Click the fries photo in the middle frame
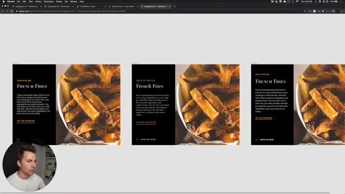The image size is (345, 194). pos(208,105)
